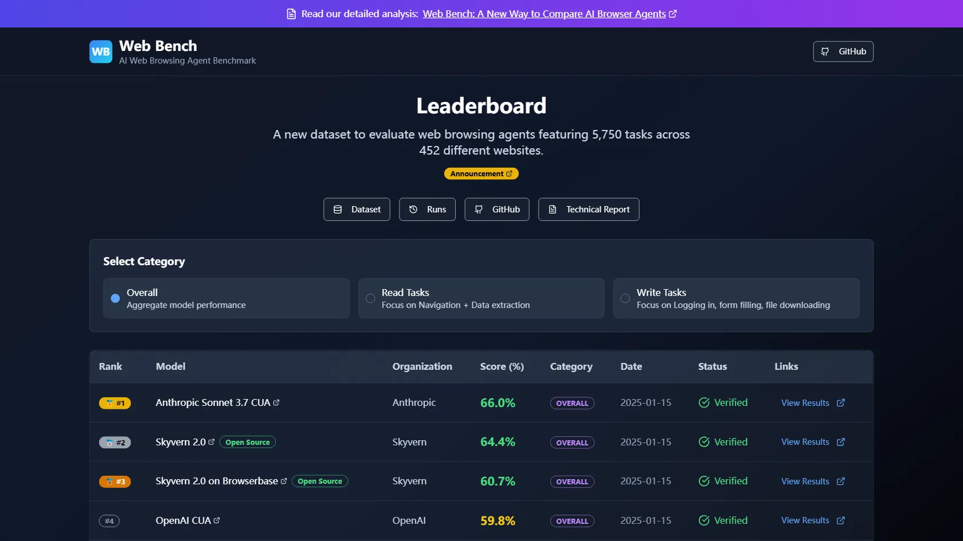963x541 pixels.
Task: Click the Anthropic organization cell
Action: pos(414,402)
